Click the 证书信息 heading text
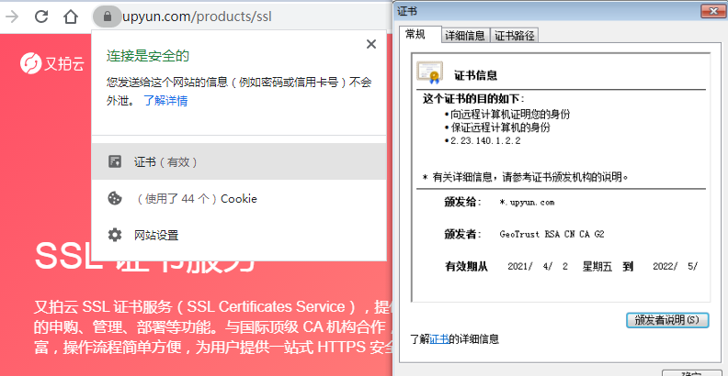The width and height of the screenshot is (728, 376). (475, 75)
